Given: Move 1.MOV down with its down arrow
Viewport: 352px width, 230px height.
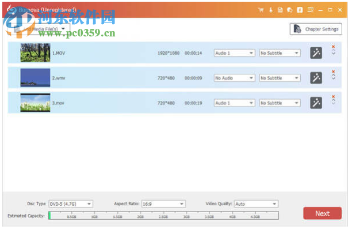Looking at the screenshot, I should [334, 54].
